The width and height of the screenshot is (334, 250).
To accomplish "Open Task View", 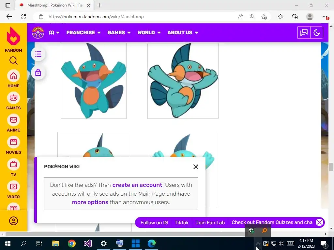I will 39,243.
